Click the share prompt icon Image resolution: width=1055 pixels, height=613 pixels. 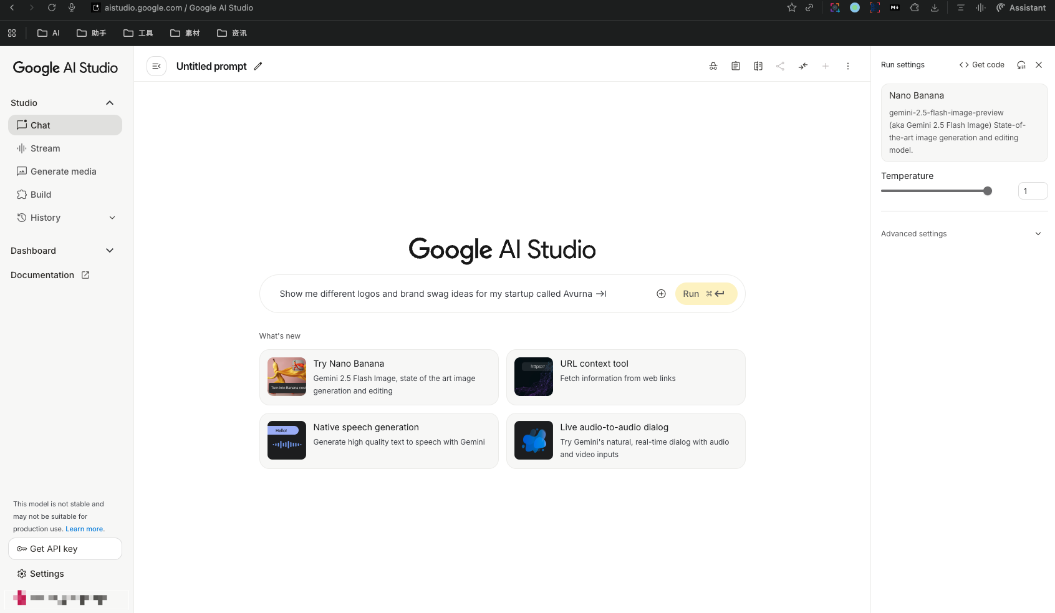tap(781, 66)
